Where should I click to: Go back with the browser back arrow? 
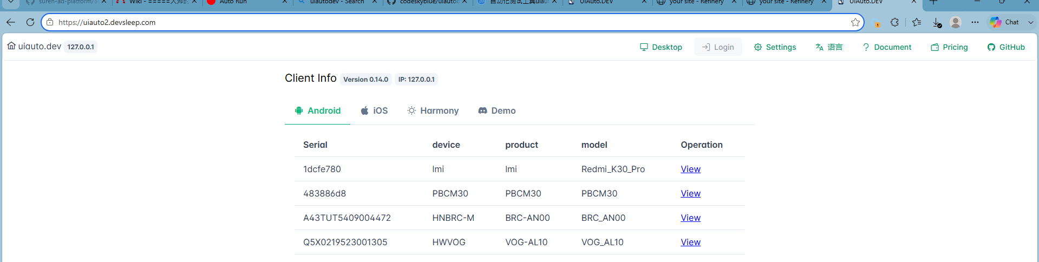tap(11, 22)
